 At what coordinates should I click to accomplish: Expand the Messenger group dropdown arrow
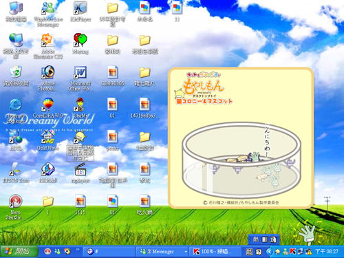point(186,252)
